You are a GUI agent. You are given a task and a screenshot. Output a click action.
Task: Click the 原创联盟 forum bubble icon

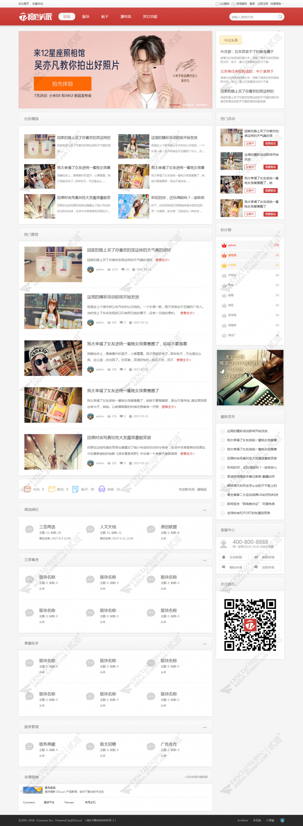[x=151, y=529]
